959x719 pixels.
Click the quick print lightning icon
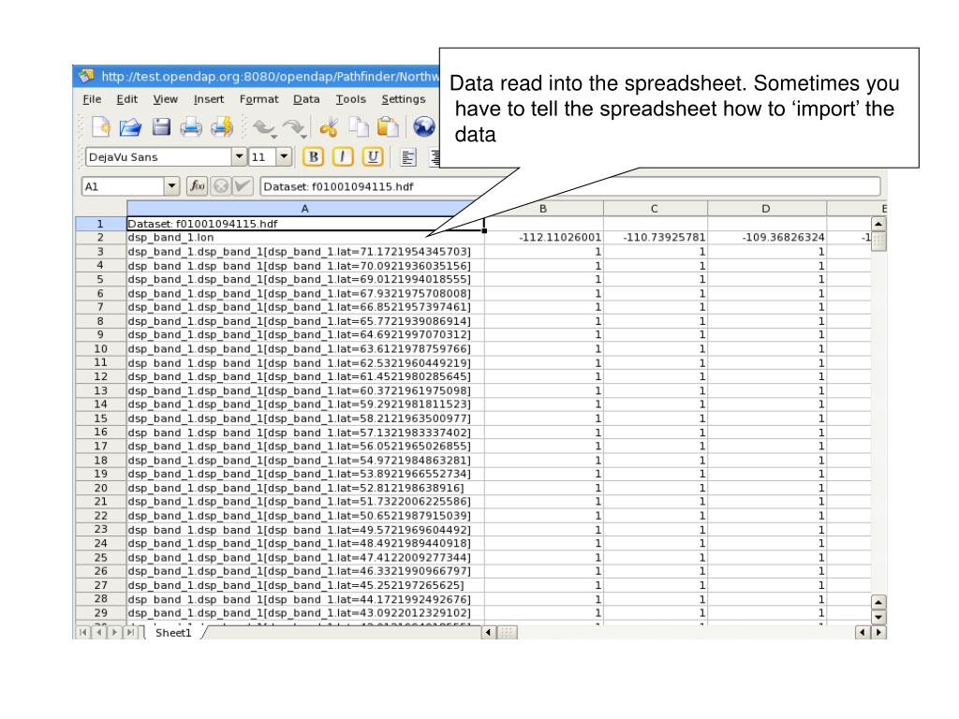[221, 127]
